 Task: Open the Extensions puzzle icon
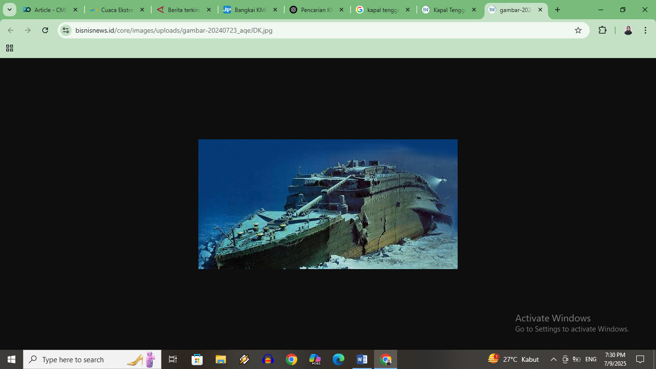point(603,30)
